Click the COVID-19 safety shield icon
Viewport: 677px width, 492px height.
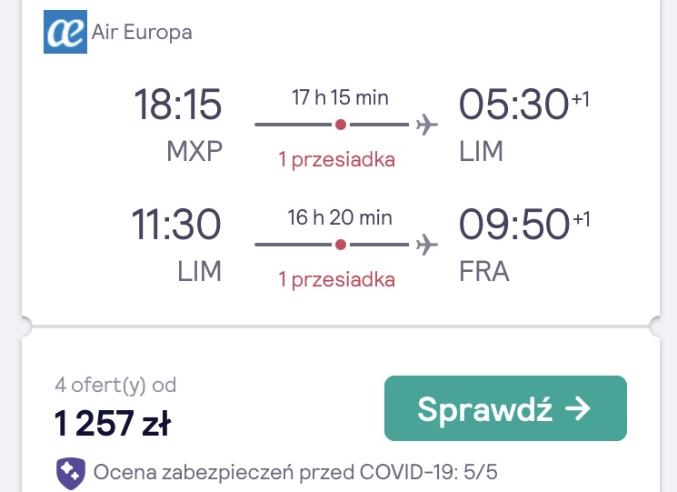(71, 473)
